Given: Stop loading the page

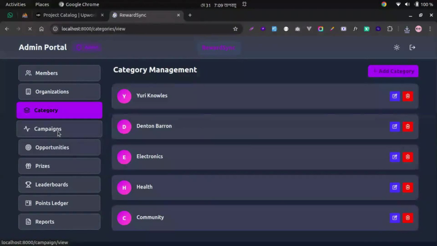Looking at the screenshot, I should [x=30, y=29].
